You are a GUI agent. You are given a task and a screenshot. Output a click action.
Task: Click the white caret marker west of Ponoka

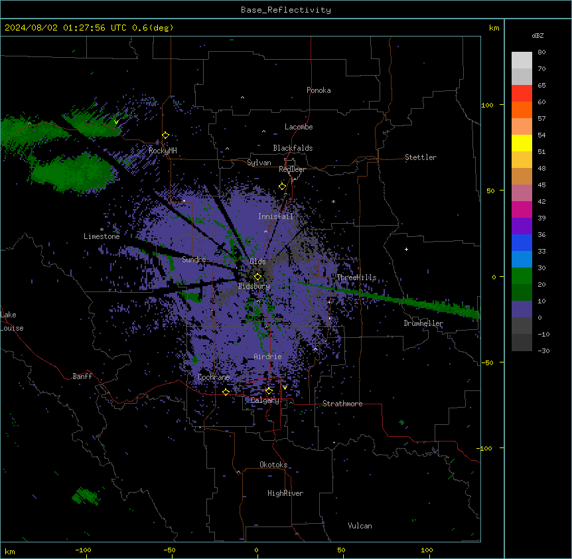click(242, 98)
